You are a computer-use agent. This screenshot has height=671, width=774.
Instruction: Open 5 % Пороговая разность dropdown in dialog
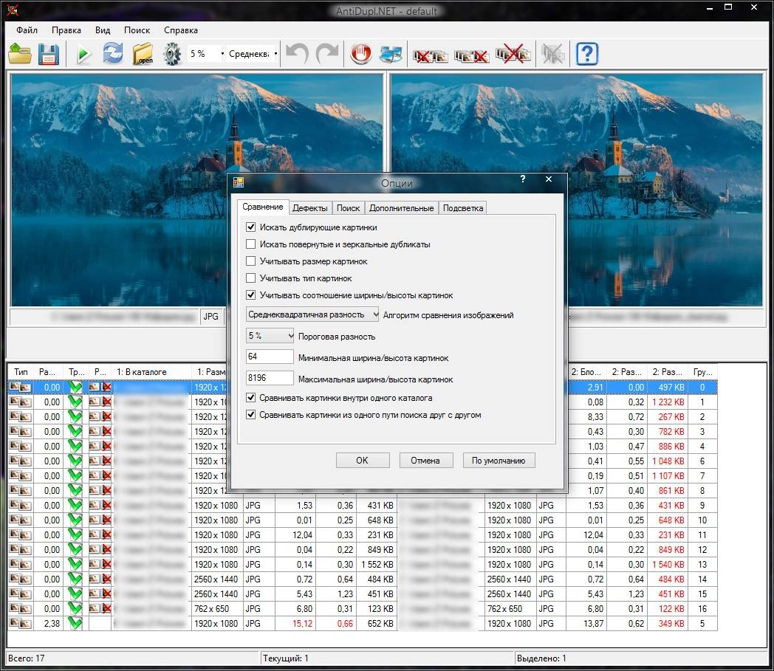click(270, 336)
